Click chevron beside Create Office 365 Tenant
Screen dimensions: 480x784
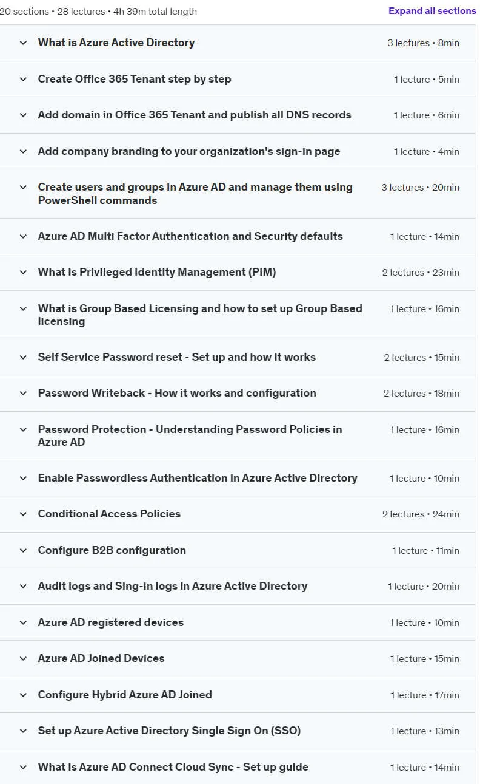point(23,79)
